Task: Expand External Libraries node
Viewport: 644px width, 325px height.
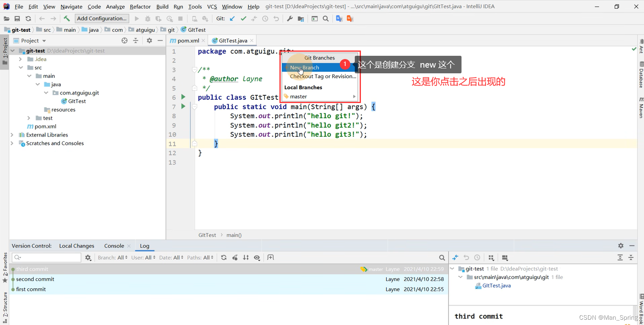Action: click(12, 135)
